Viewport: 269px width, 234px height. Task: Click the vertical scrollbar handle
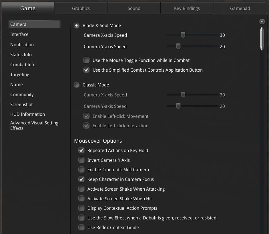(262, 39)
